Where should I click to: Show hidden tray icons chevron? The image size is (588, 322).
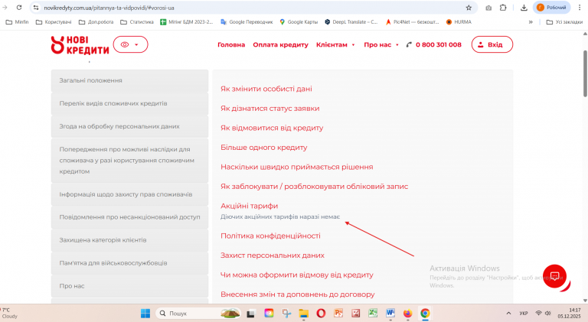(x=508, y=313)
